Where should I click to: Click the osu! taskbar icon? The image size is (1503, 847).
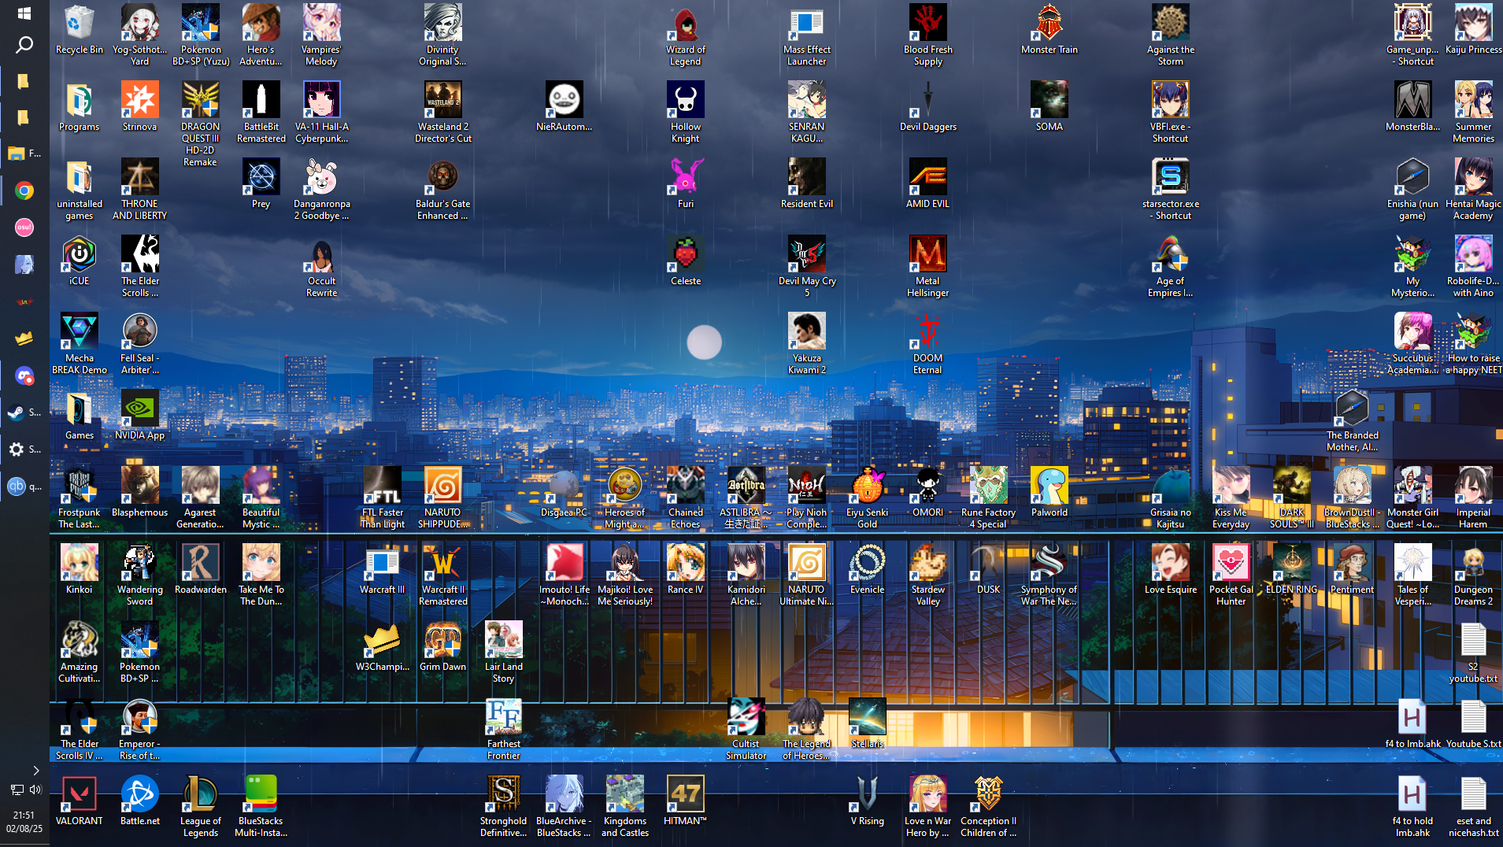[24, 227]
